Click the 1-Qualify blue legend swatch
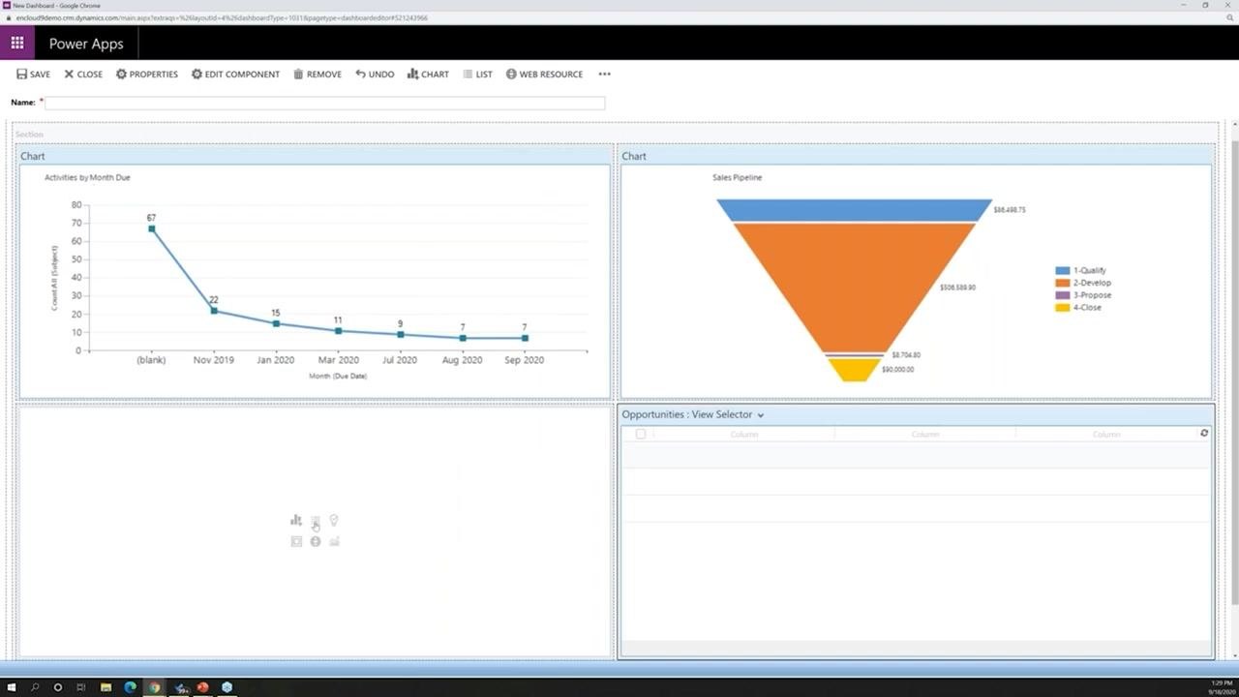This screenshot has height=697, width=1239. click(1063, 271)
